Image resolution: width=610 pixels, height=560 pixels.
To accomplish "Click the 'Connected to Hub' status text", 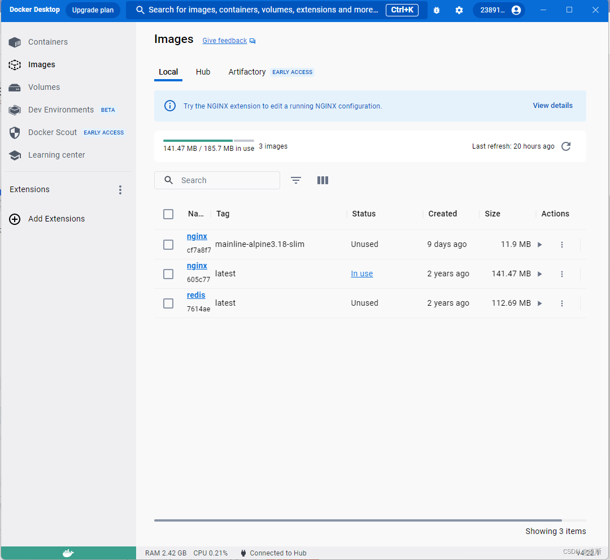I will click(278, 553).
